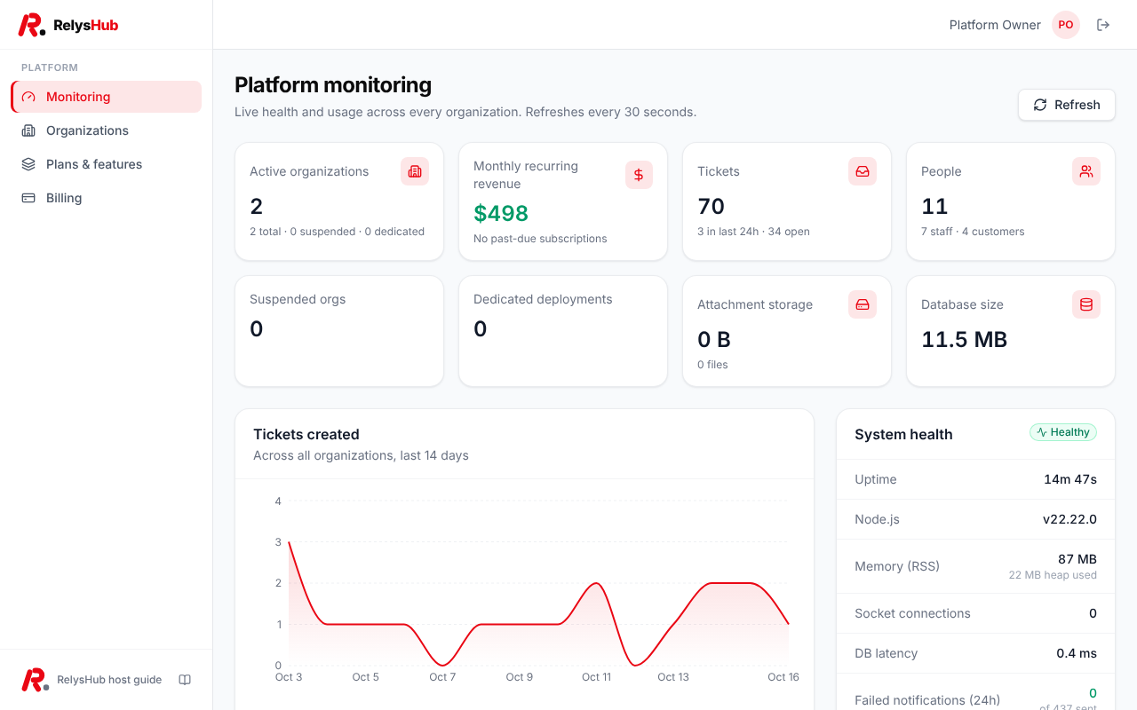Click the 7 staff · 4 customers text
The image size is (1137, 710).
[973, 232]
